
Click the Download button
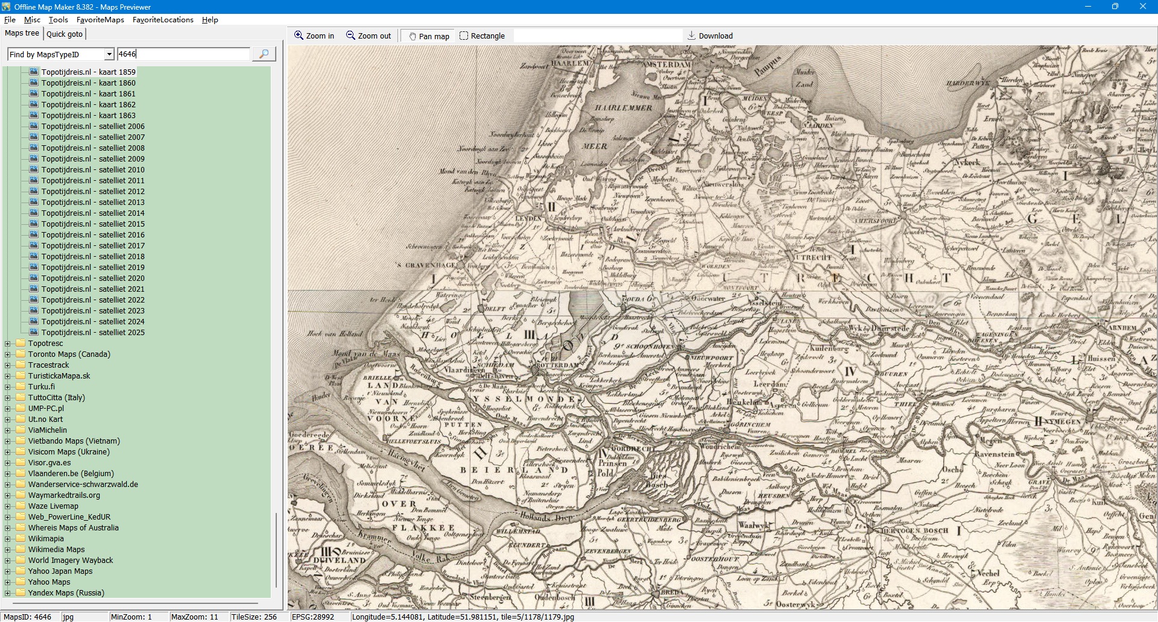(710, 36)
